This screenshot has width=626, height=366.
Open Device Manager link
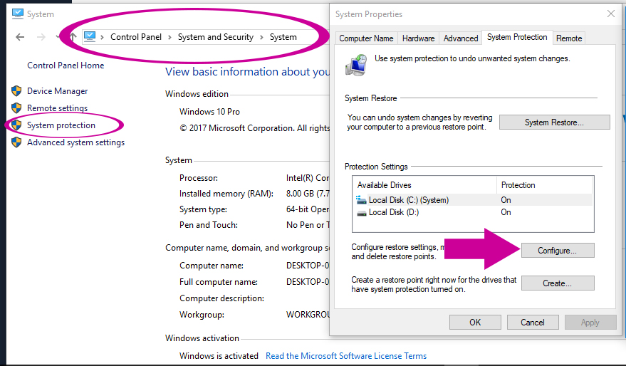[58, 91]
